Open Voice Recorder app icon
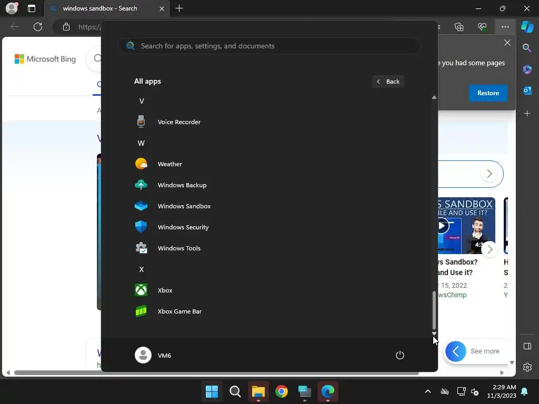539x404 pixels. (141, 122)
